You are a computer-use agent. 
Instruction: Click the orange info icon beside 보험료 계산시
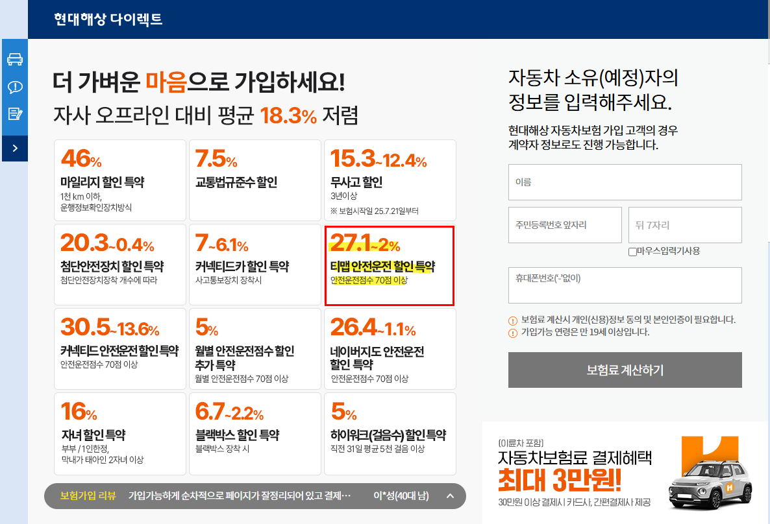click(513, 321)
